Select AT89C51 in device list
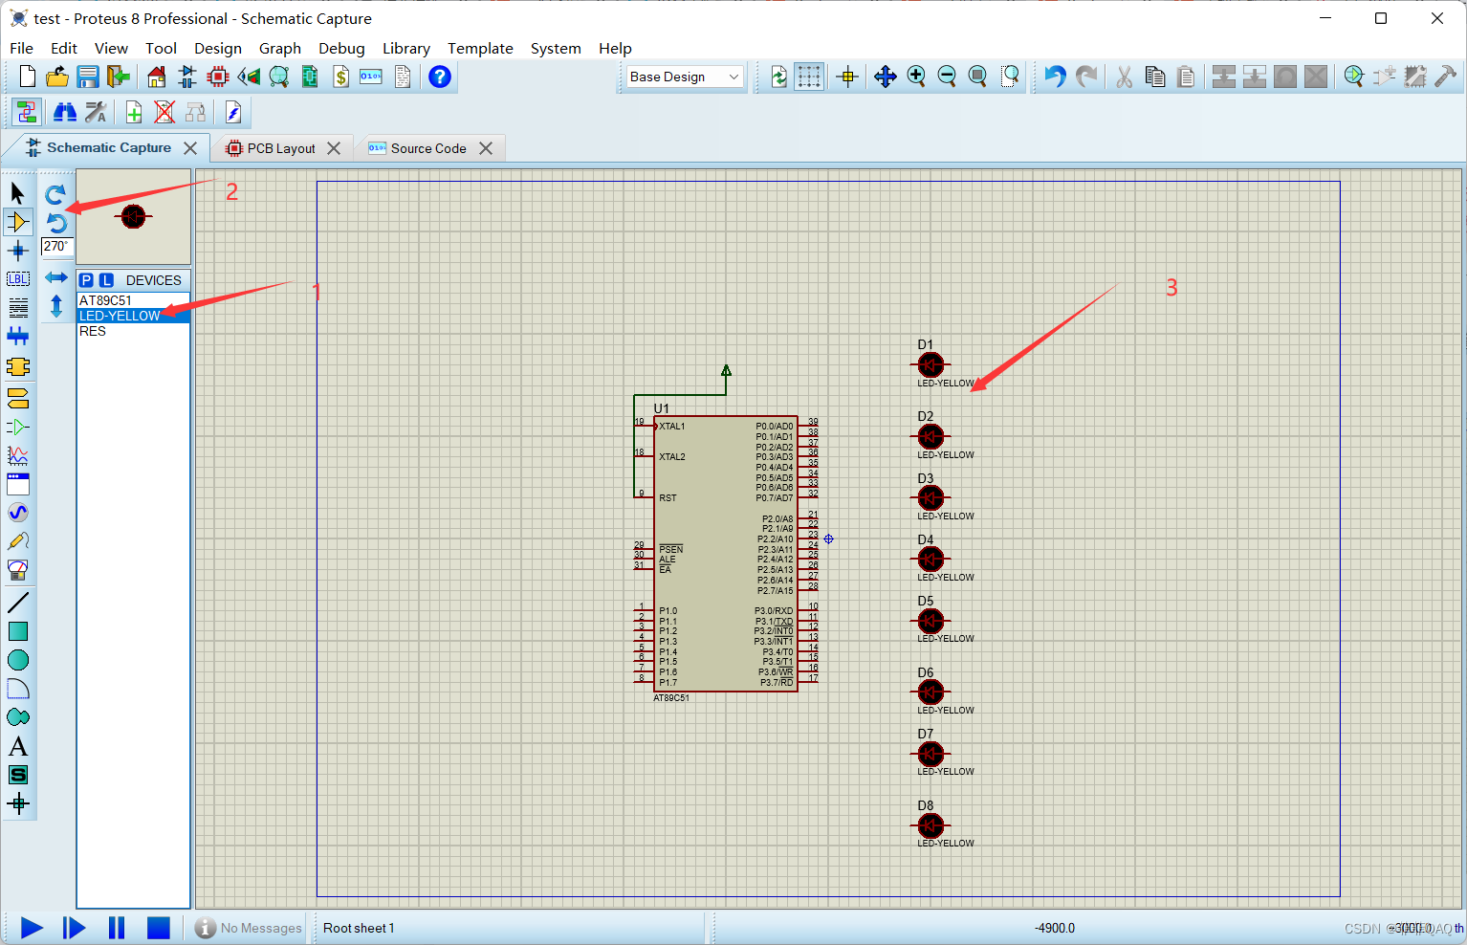 click(x=133, y=300)
